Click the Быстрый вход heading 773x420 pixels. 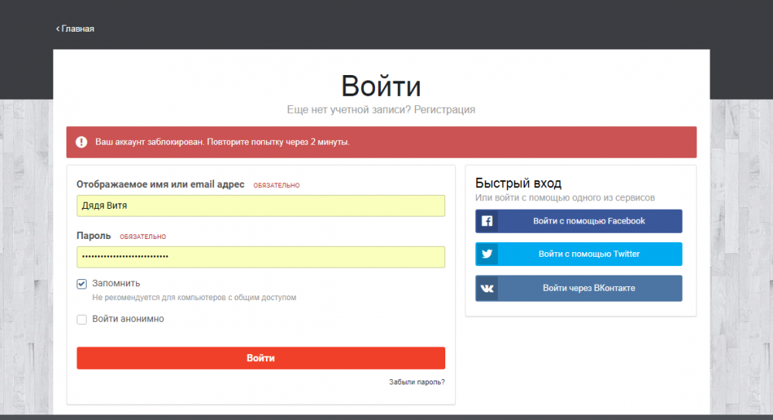coord(518,183)
